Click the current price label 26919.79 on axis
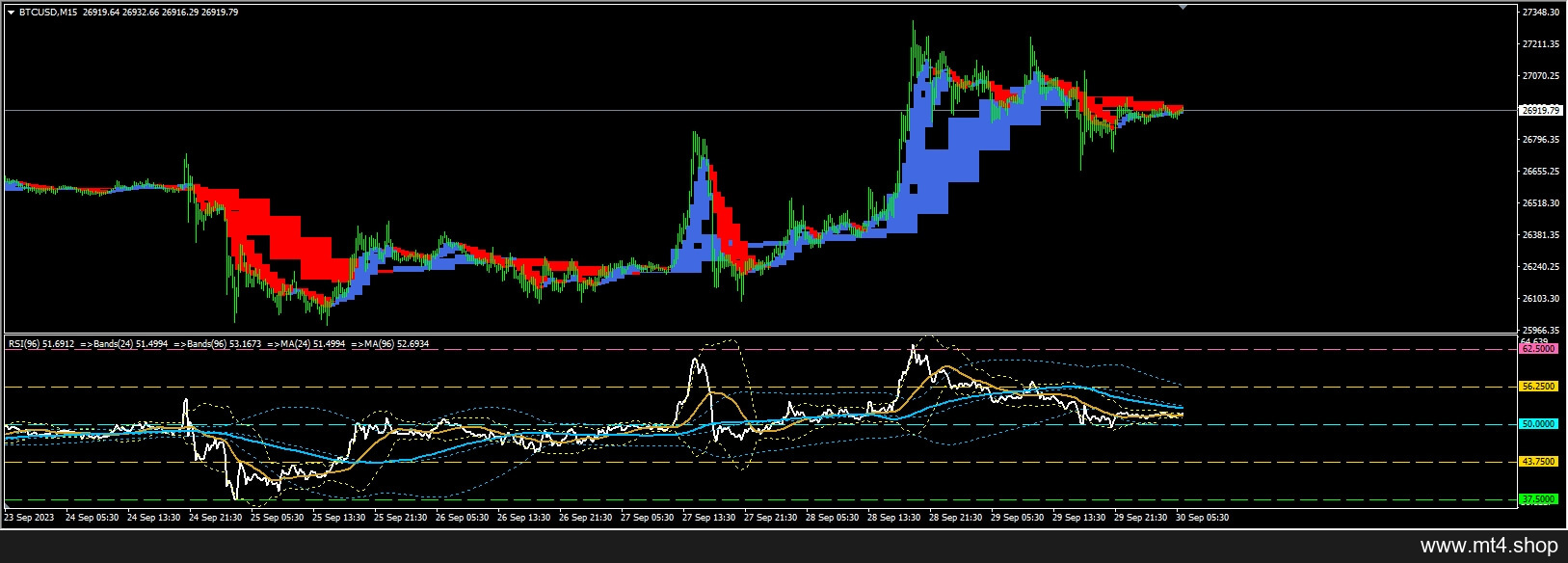 pyautogui.click(x=1540, y=110)
